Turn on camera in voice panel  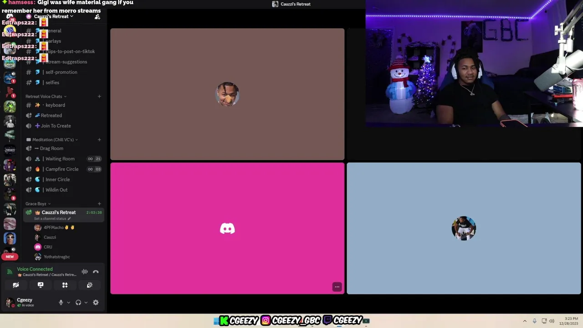[16, 285]
